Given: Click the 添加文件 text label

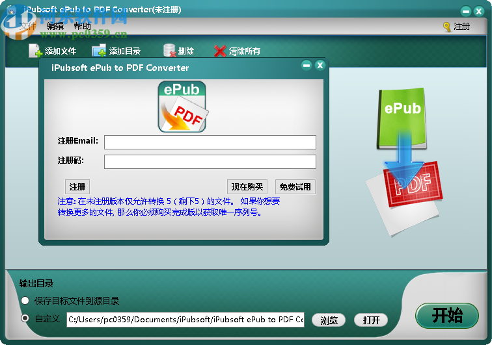Looking at the screenshot, I should click(61, 51).
